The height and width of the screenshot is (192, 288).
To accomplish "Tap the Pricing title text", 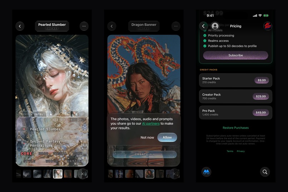I will pos(236,26).
